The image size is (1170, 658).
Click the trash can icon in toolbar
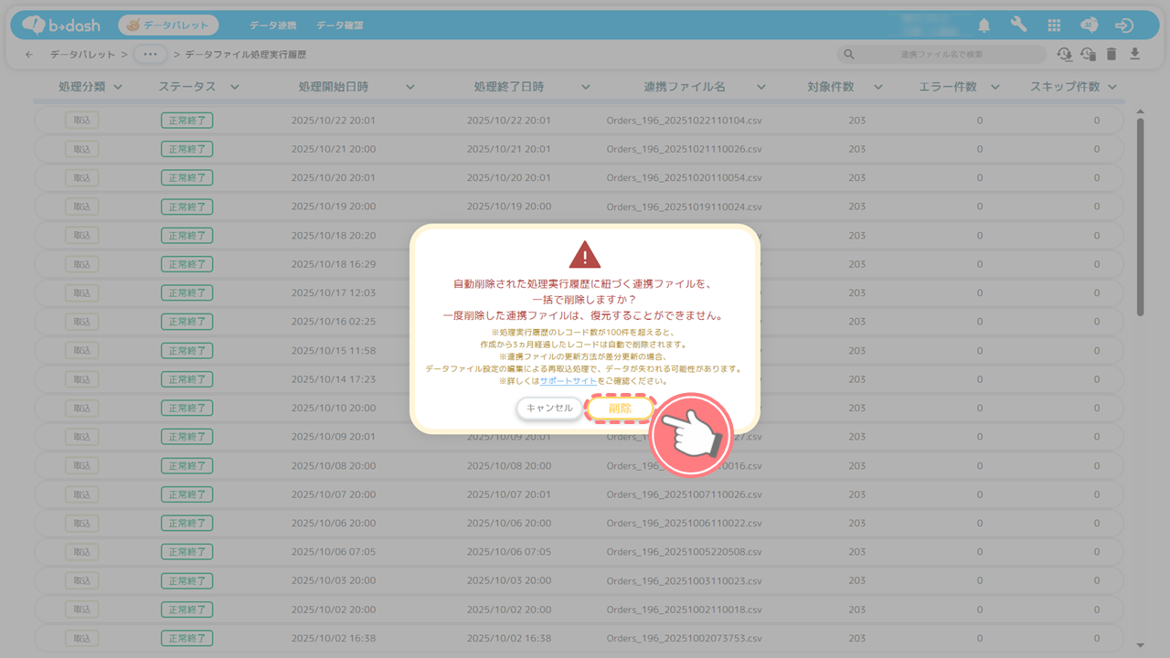click(1111, 55)
